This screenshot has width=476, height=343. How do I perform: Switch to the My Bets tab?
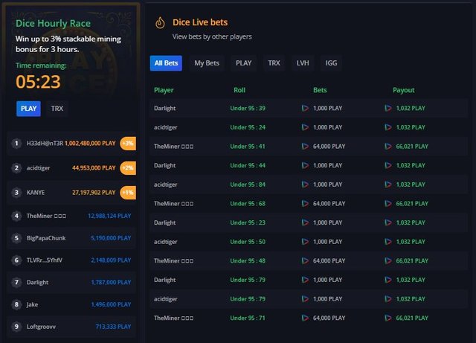pos(207,63)
